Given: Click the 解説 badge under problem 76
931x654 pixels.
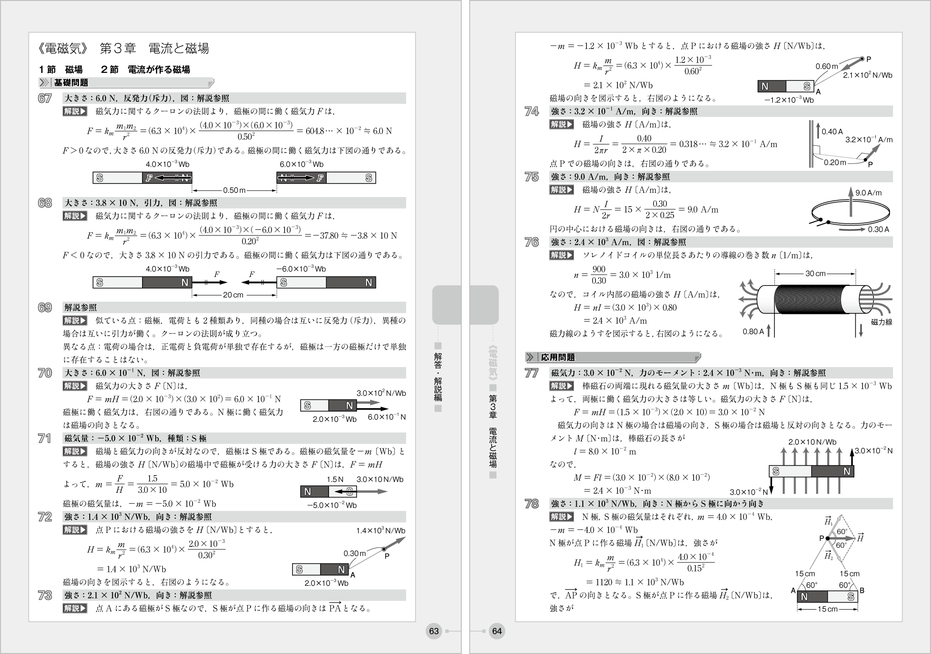Looking at the screenshot, I should tap(562, 256).
